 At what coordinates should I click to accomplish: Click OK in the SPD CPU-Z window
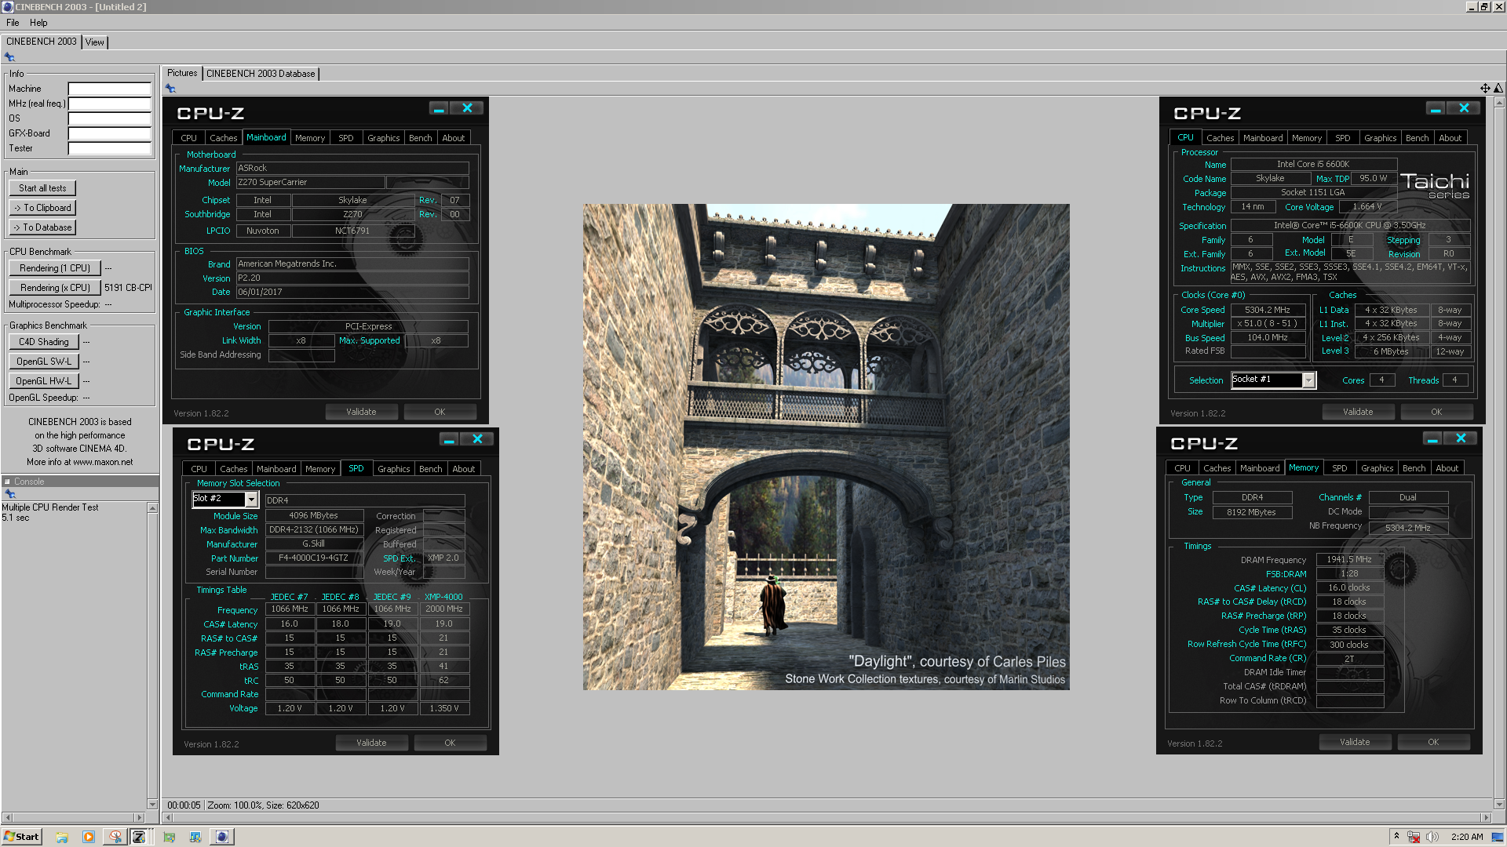[450, 743]
